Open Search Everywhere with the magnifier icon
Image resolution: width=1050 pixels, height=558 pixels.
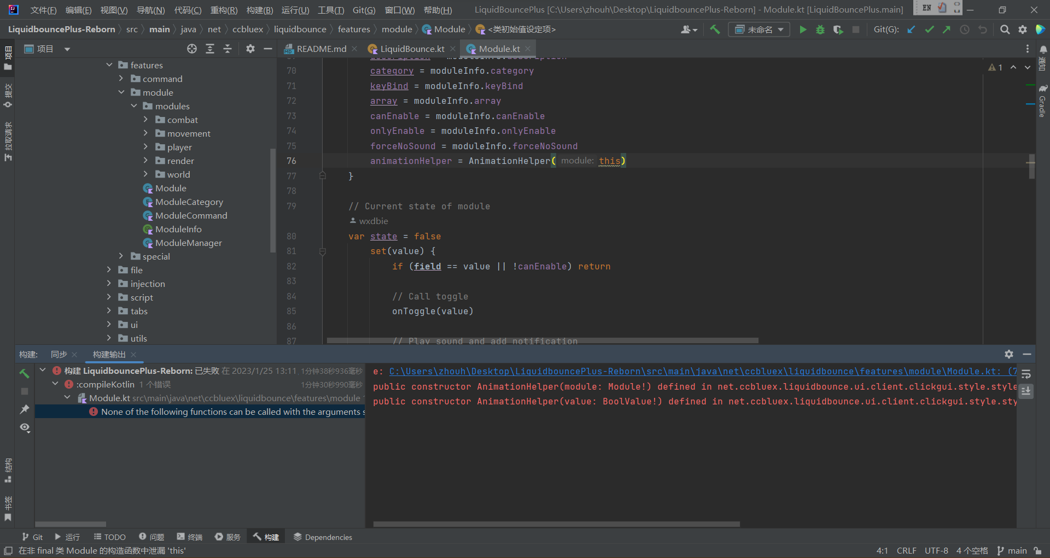(x=1005, y=30)
